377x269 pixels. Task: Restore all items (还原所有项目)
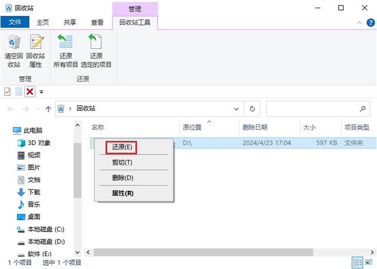[65, 51]
